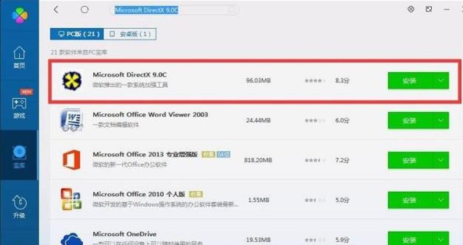Viewport: 463px width, 245px height.
Task: Click the DirectX description 微软推出的一款系统加强工具
Action: click(x=130, y=85)
